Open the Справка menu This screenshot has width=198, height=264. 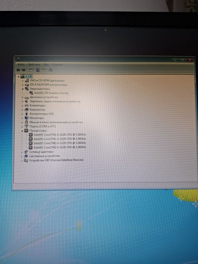tap(57, 64)
